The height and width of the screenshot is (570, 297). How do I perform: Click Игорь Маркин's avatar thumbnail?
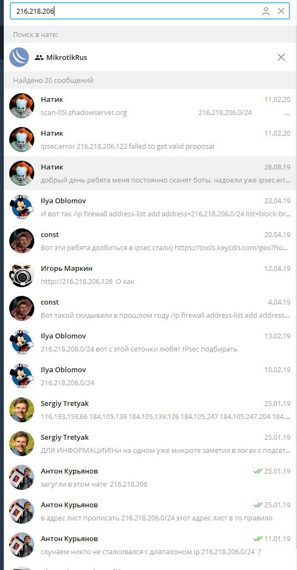(x=22, y=275)
